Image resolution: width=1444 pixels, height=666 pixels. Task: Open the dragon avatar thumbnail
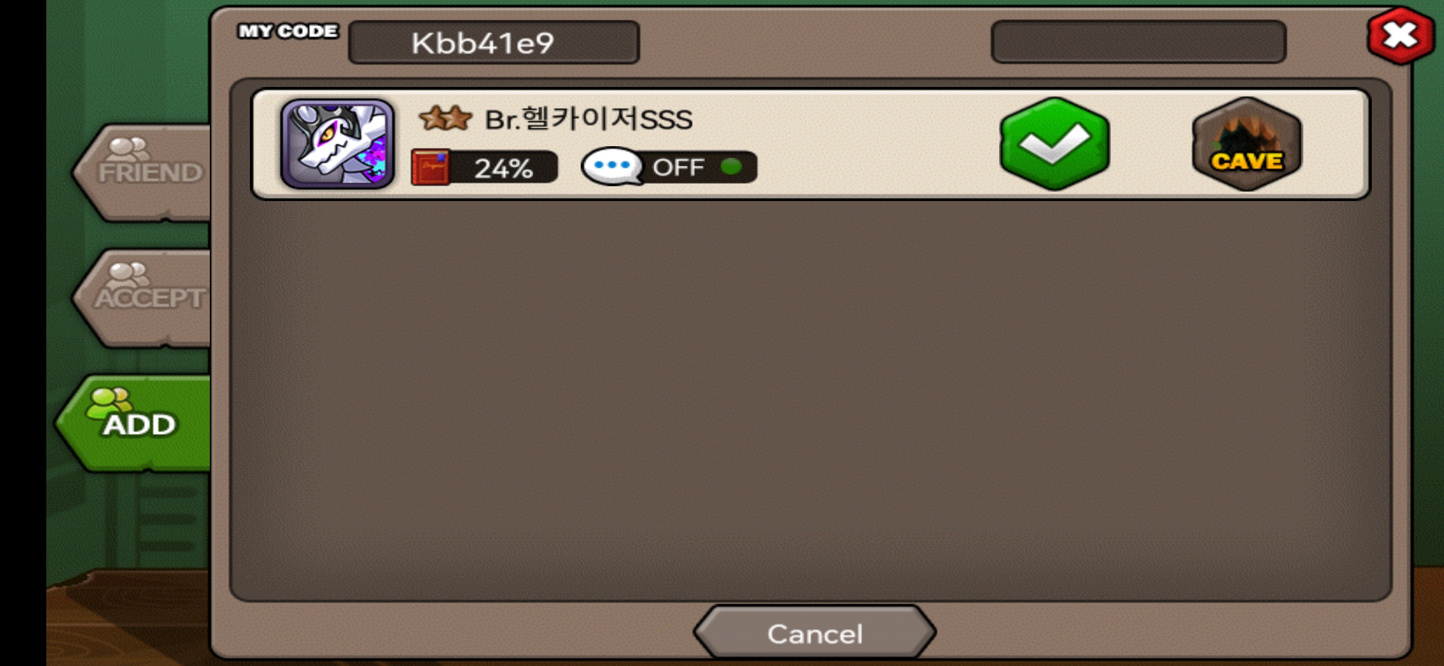tap(337, 144)
